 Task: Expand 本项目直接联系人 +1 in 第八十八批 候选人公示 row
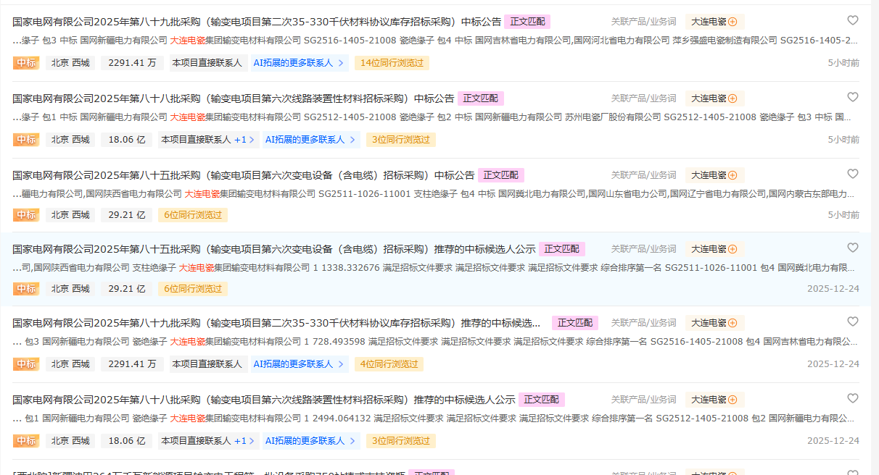[x=208, y=441]
